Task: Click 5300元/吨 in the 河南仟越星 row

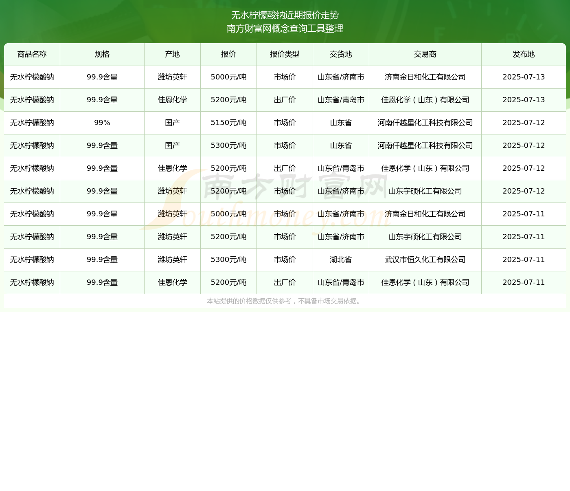Action: coord(229,145)
